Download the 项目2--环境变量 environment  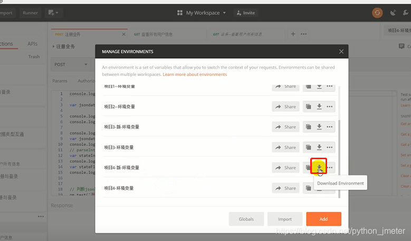tap(319, 107)
